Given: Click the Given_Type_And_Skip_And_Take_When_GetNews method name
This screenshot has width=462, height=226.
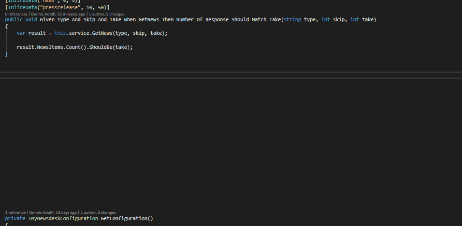Looking at the screenshot, I should coord(160,20).
